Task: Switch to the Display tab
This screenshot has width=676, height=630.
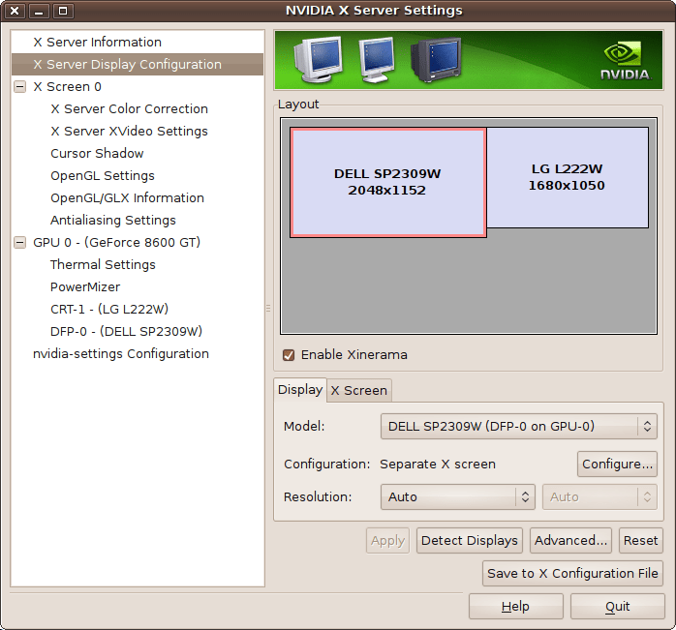Action: (x=300, y=390)
